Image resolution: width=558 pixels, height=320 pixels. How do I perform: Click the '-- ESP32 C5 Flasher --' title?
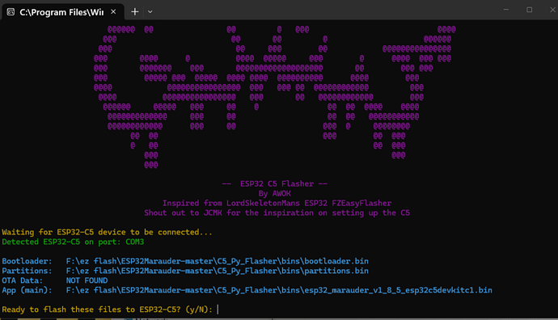tap(274, 183)
